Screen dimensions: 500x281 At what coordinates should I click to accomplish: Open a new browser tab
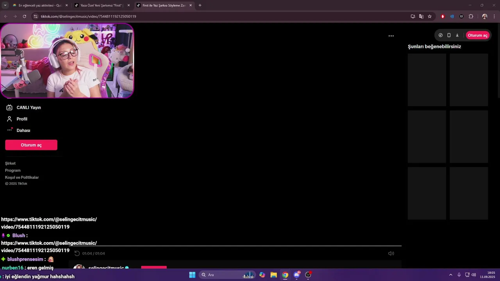[x=200, y=5]
